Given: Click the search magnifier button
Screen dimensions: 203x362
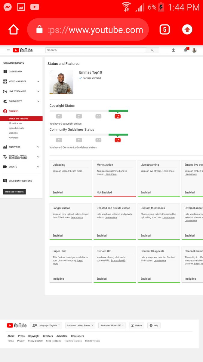Looking at the screenshot, I should tap(152, 50).
